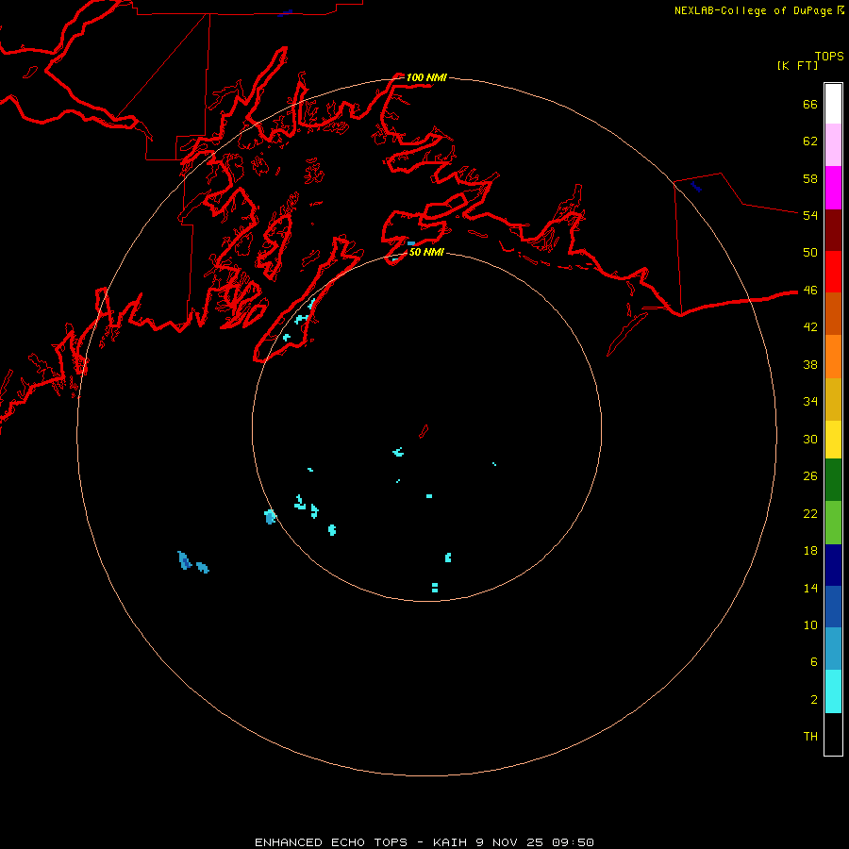Click the navy legend swatch near 14

[x=833, y=565]
